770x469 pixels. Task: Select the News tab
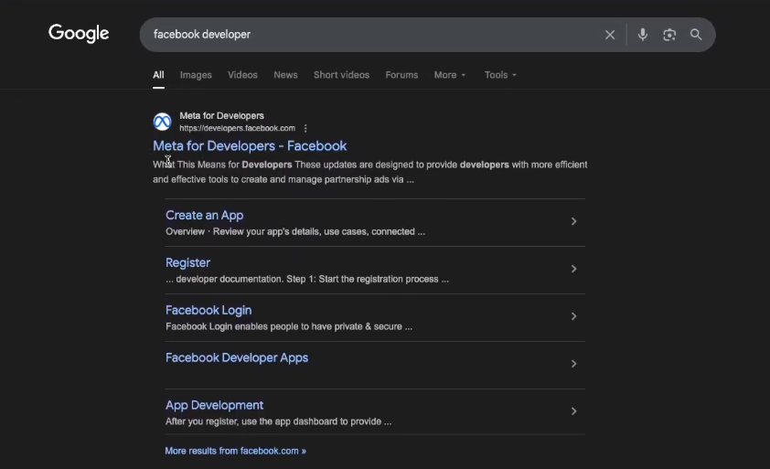click(x=285, y=75)
